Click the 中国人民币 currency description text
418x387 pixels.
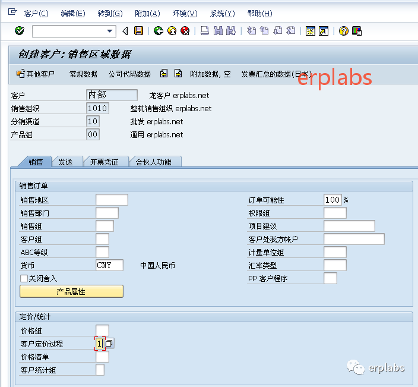157,266
